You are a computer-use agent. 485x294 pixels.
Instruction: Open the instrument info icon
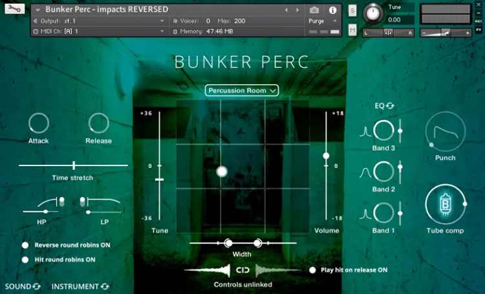[332, 10]
